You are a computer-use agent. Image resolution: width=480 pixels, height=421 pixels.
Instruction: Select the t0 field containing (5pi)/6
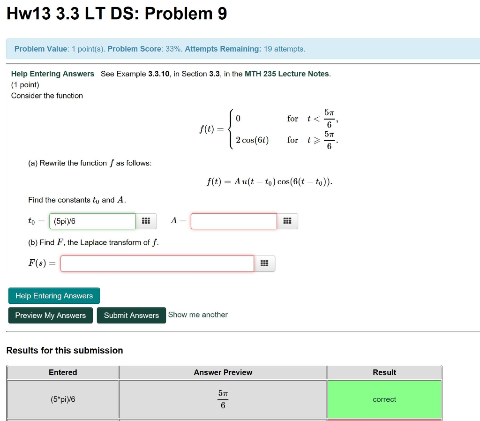92,221
